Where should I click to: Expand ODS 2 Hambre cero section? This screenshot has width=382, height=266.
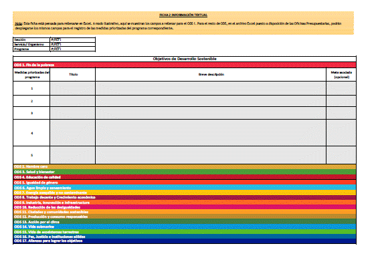[185, 166]
